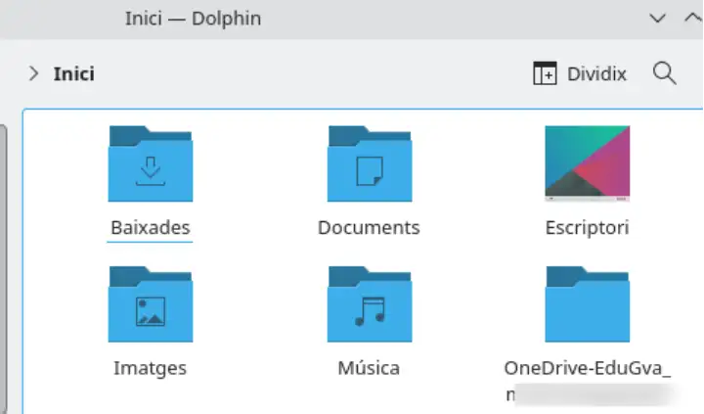Select the Música folder icon
This screenshot has height=414, width=704.
click(369, 305)
